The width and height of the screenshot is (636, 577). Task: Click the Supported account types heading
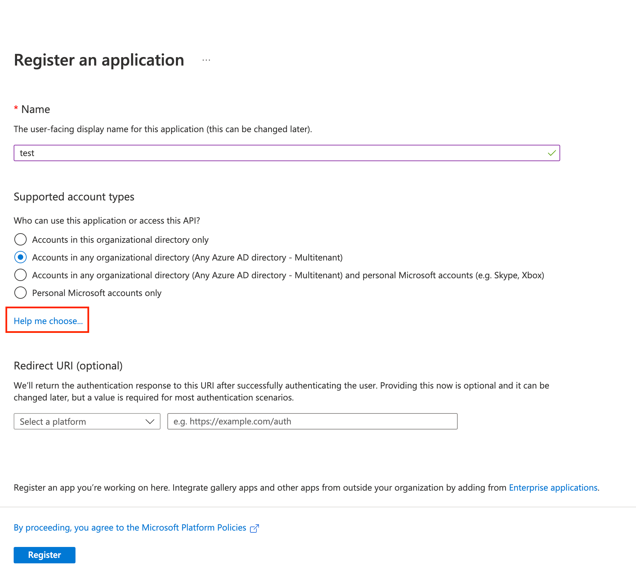tap(74, 197)
